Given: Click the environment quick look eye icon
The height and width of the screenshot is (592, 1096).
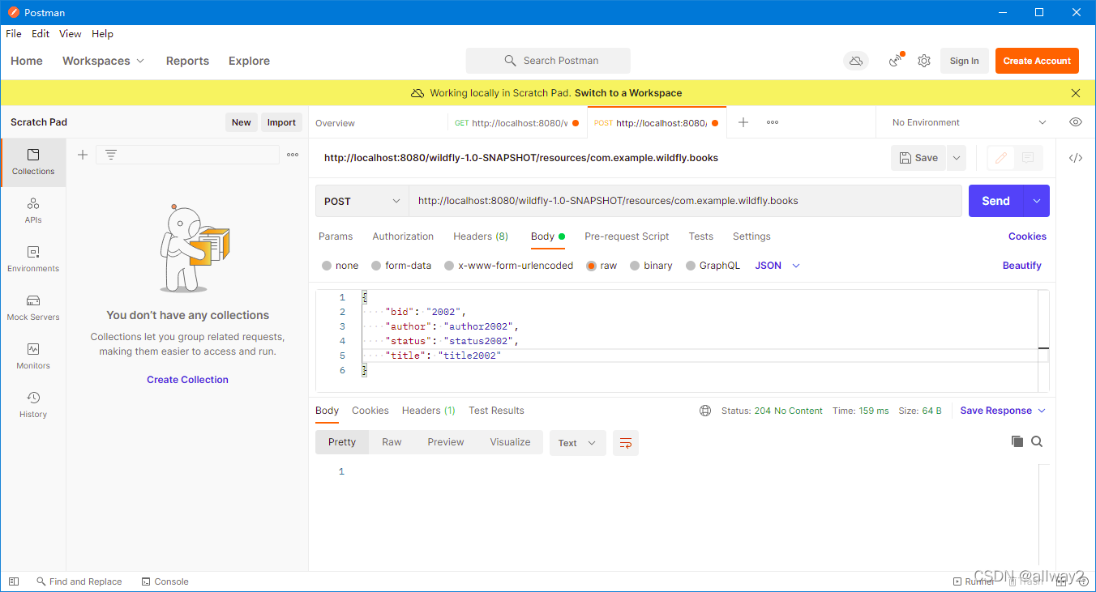Looking at the screenshot, I should (x=1076, y=122).
